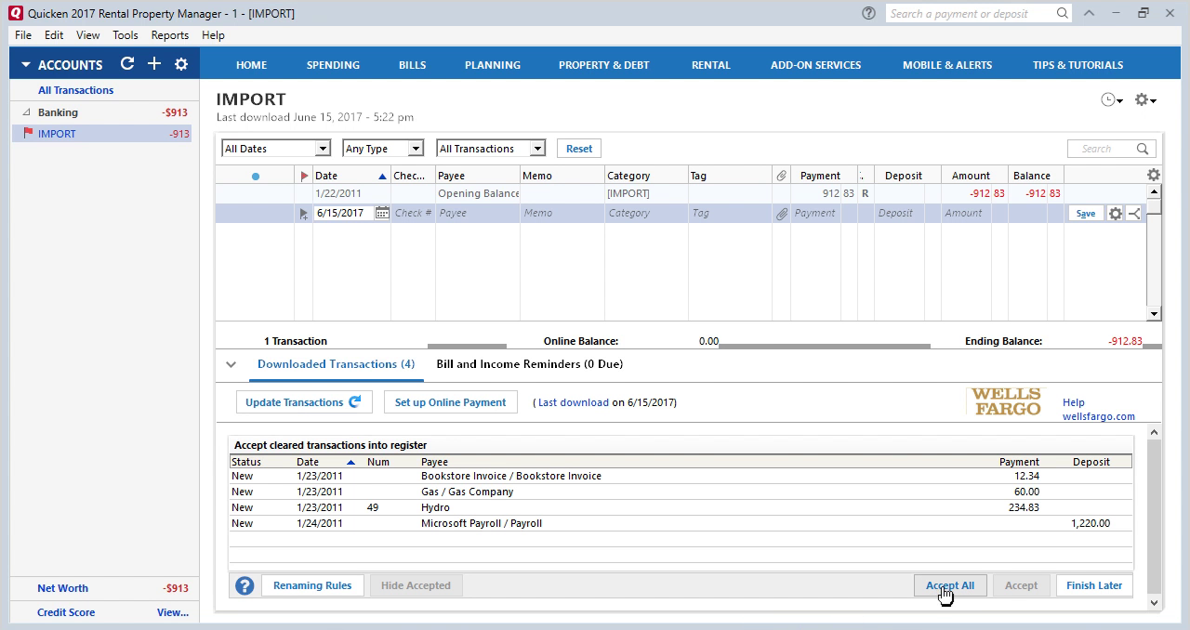Open the help question mark icon in title bar
1190x630 pixels.
point(868,13)
